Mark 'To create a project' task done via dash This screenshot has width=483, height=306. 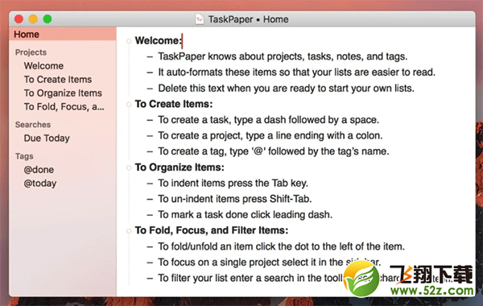click(150, 136)
